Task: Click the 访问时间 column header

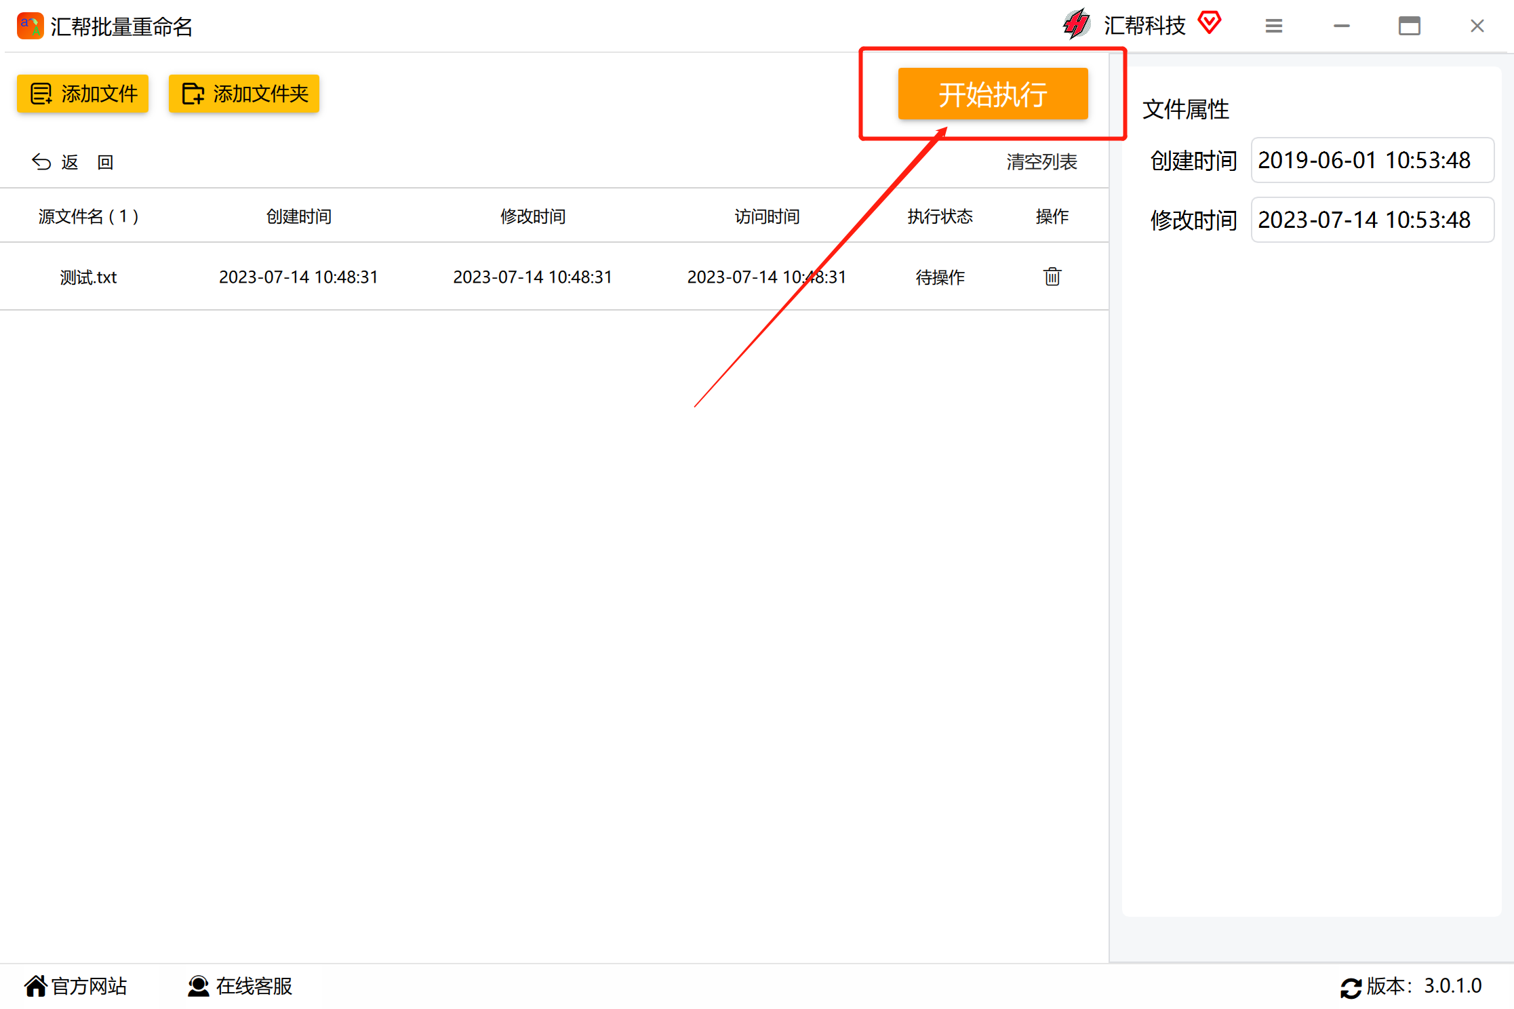Action: (x=767, y=216)
